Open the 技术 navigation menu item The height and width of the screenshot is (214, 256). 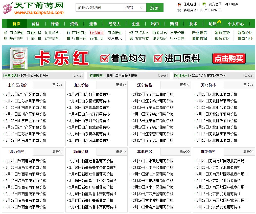193,24
